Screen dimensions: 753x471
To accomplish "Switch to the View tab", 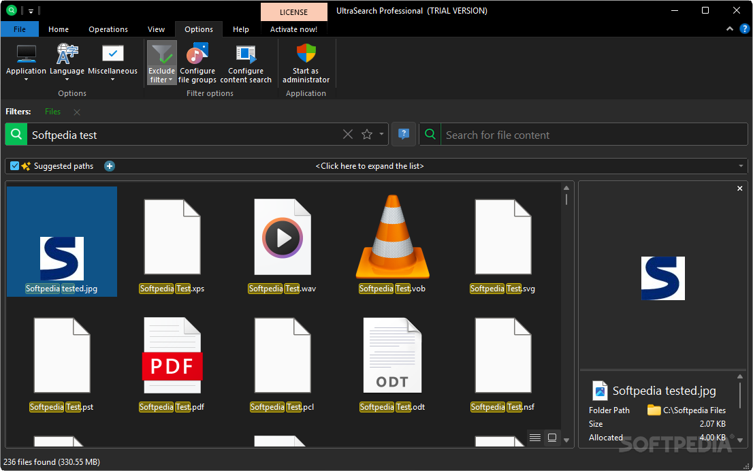I will pyautogui.click(x=156, y=29).
